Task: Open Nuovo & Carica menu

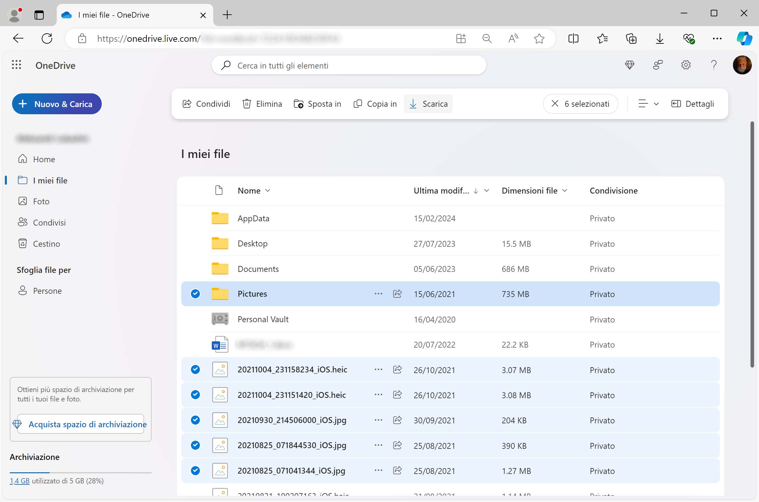Action: coord(57,104)
